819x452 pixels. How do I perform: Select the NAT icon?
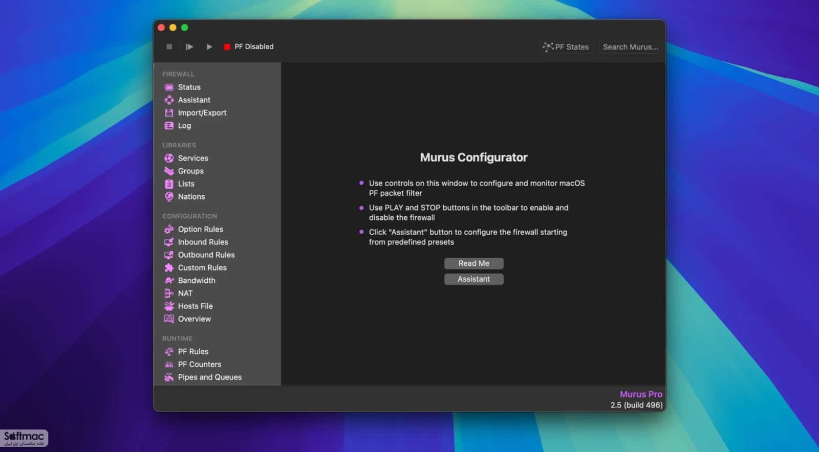169,293
